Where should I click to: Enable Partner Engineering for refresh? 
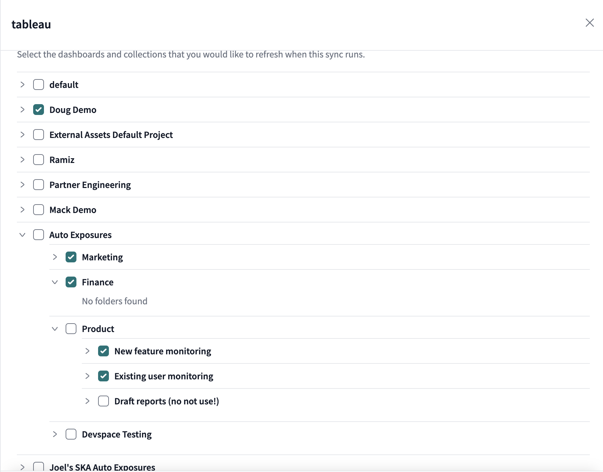tap(38, 185)
